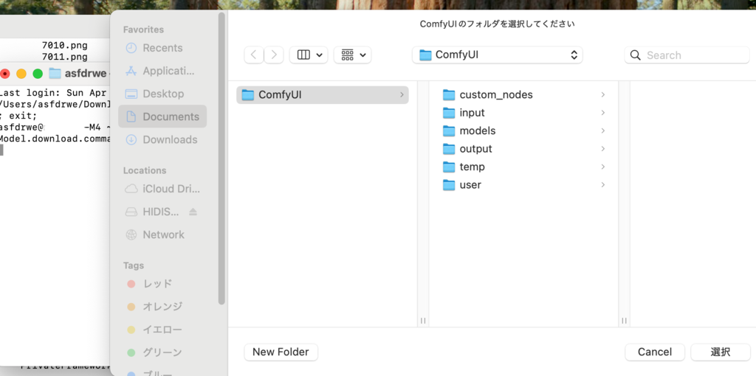Click the iCloud cloud icon

131,189
